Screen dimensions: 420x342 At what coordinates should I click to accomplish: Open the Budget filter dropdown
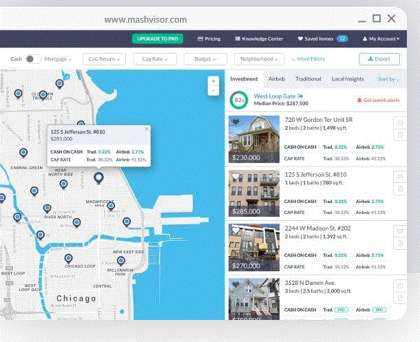(x=205, y=59)
